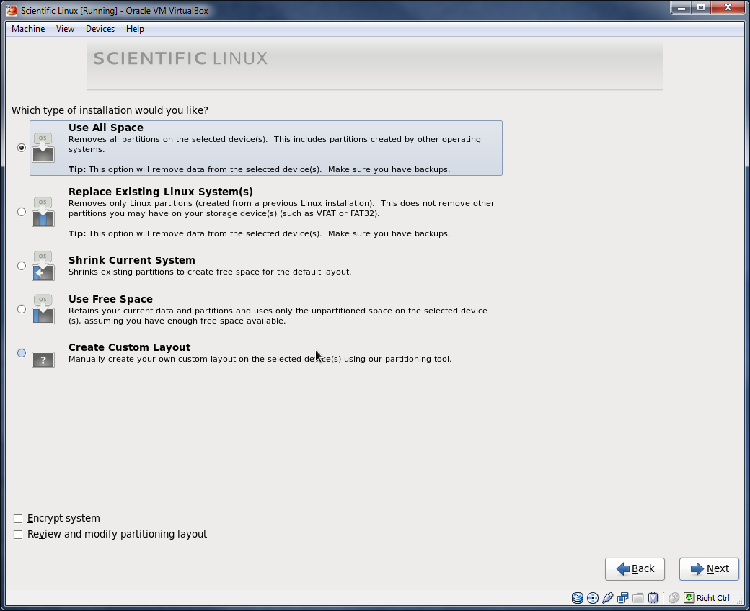
Task: Minimize the VirtualBox window
Action: pyautogui.click(x=681, y=8)
